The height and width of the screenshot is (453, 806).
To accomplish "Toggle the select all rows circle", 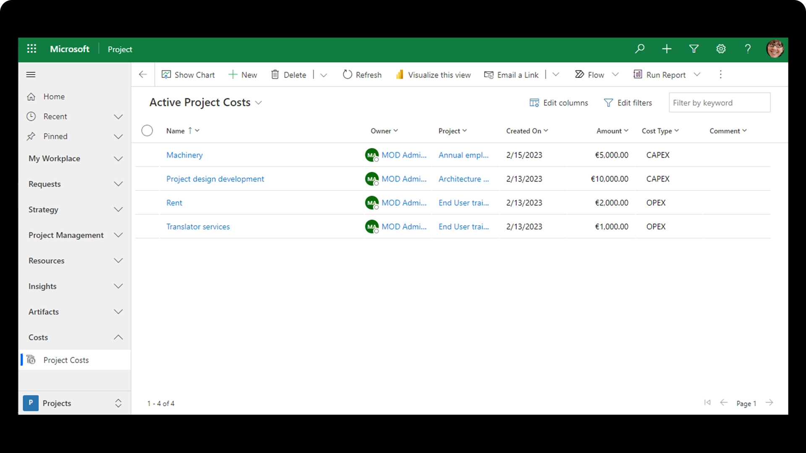I will coord(147,130).
